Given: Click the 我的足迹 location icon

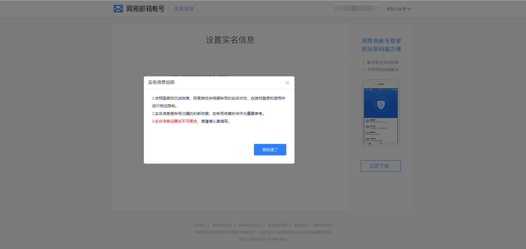Looking at the screenshot, I should pos(367,139).
